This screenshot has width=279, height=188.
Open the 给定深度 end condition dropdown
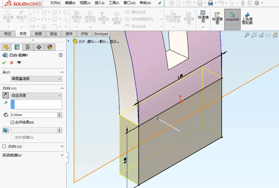[x=36, y=96]
